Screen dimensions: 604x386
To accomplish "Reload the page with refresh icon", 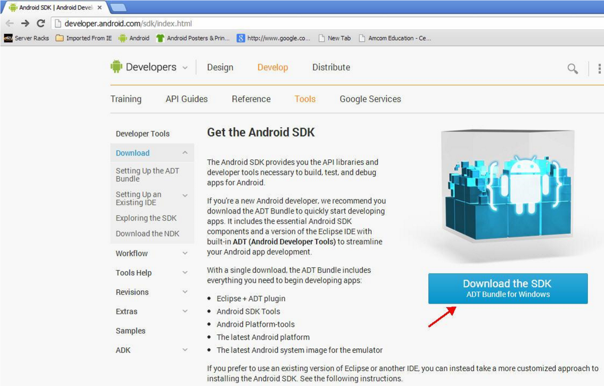I will 41,23.
